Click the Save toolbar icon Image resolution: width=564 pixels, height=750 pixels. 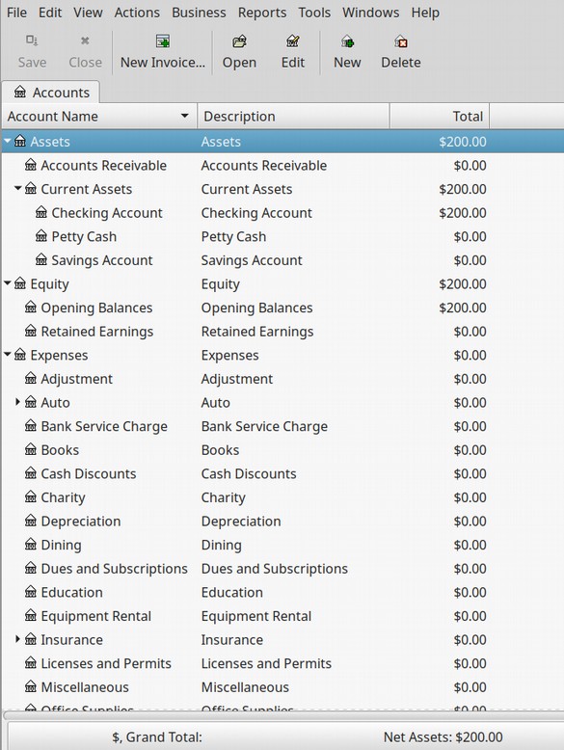click(32, 40)
